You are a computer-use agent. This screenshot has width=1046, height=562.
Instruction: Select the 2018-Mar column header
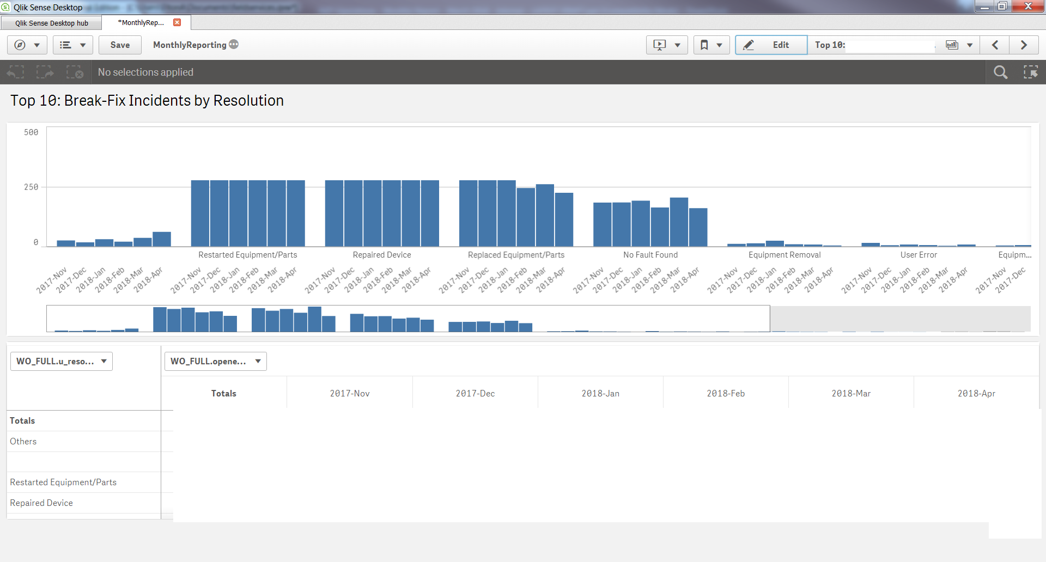(851, 393)
